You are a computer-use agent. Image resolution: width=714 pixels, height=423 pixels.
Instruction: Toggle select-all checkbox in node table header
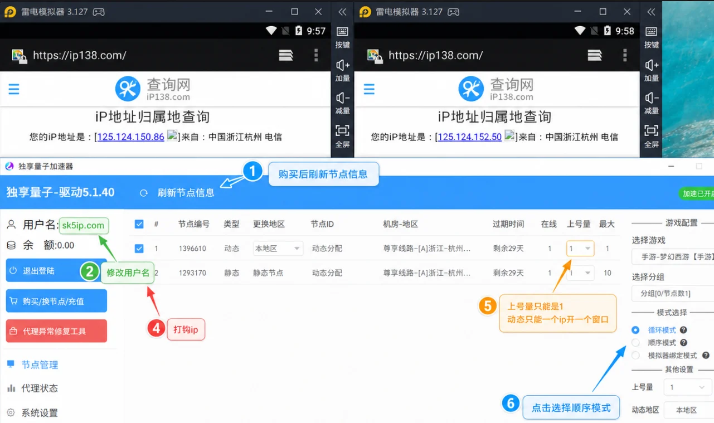[139, 224]
